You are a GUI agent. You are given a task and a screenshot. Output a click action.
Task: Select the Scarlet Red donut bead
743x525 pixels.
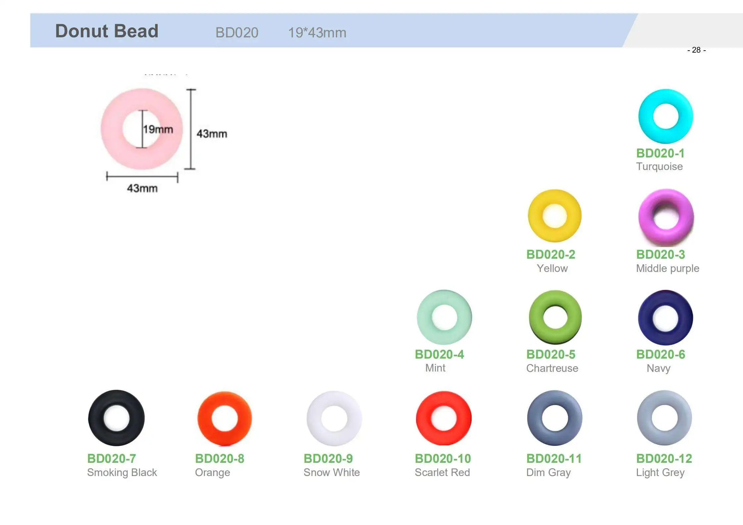tap(443, 418)
